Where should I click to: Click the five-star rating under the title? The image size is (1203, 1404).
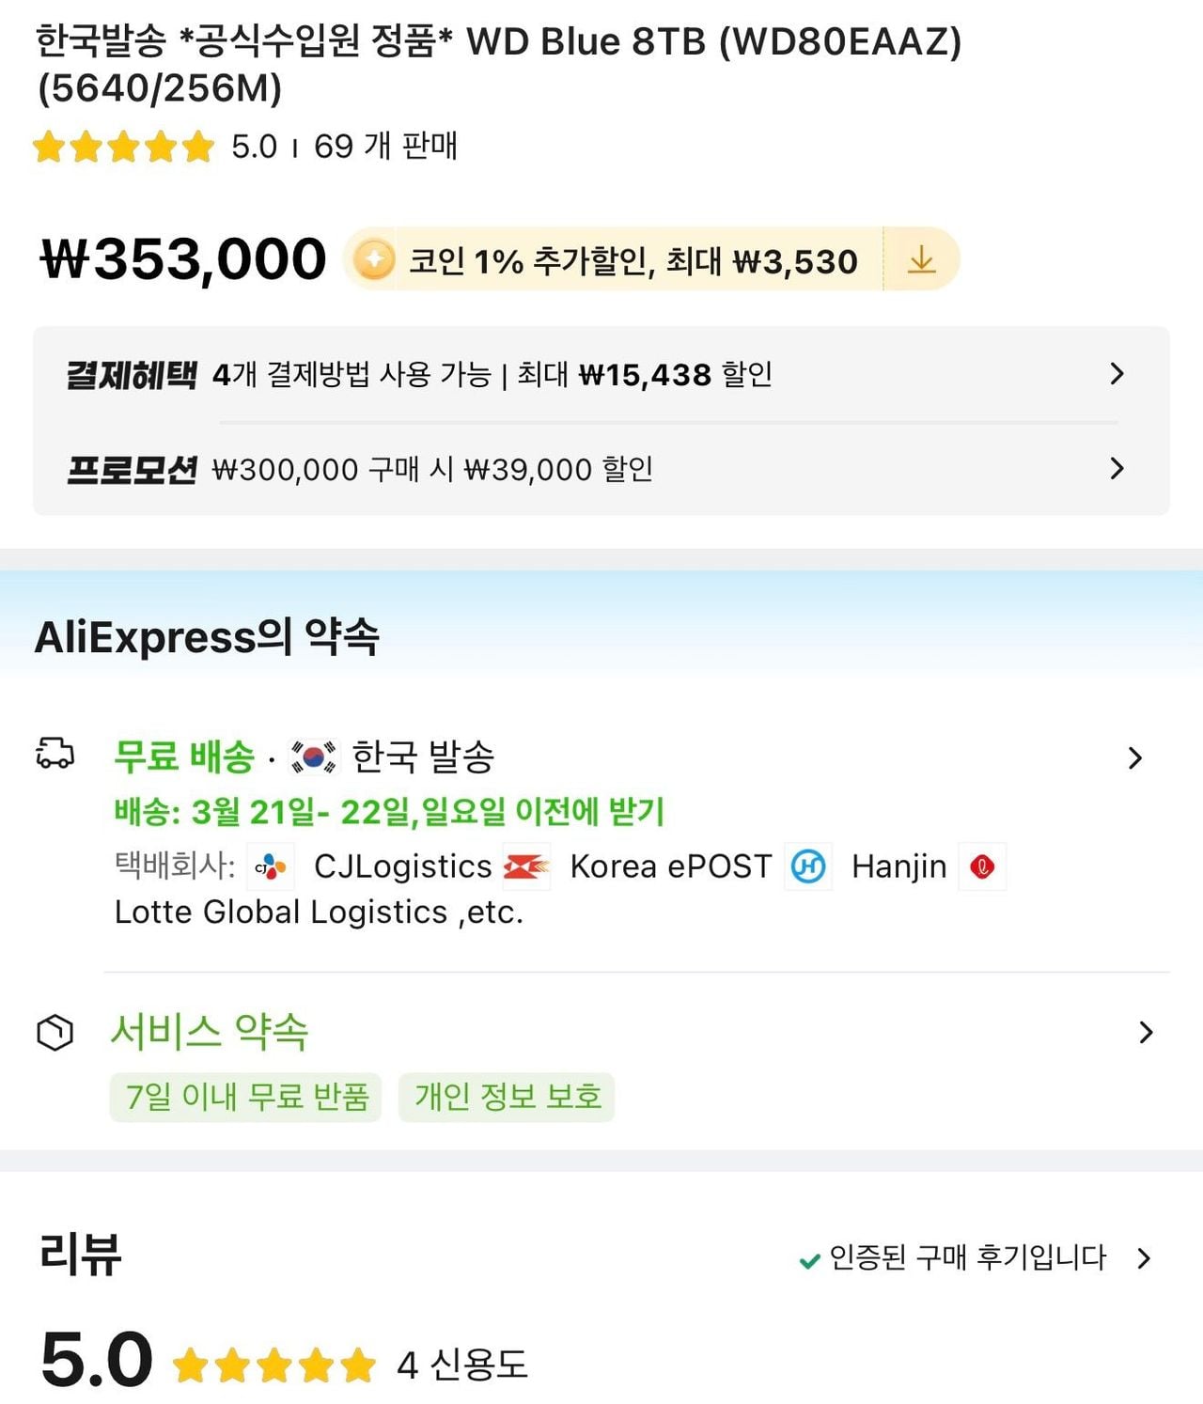click(123, 148)
